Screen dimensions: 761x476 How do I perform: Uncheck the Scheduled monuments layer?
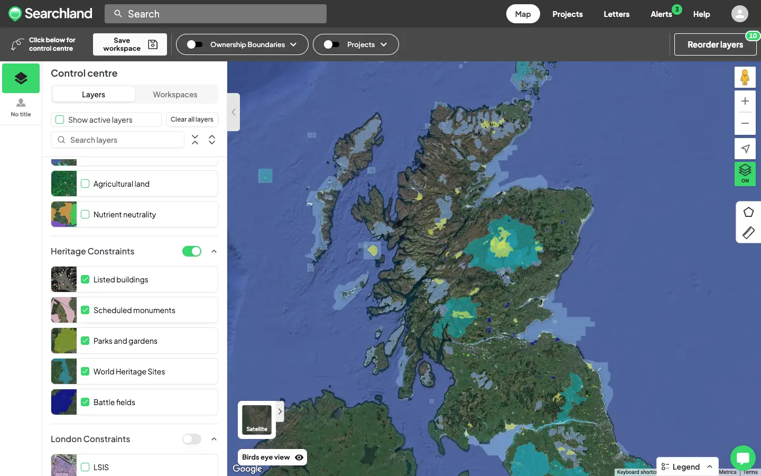point(85,310)
